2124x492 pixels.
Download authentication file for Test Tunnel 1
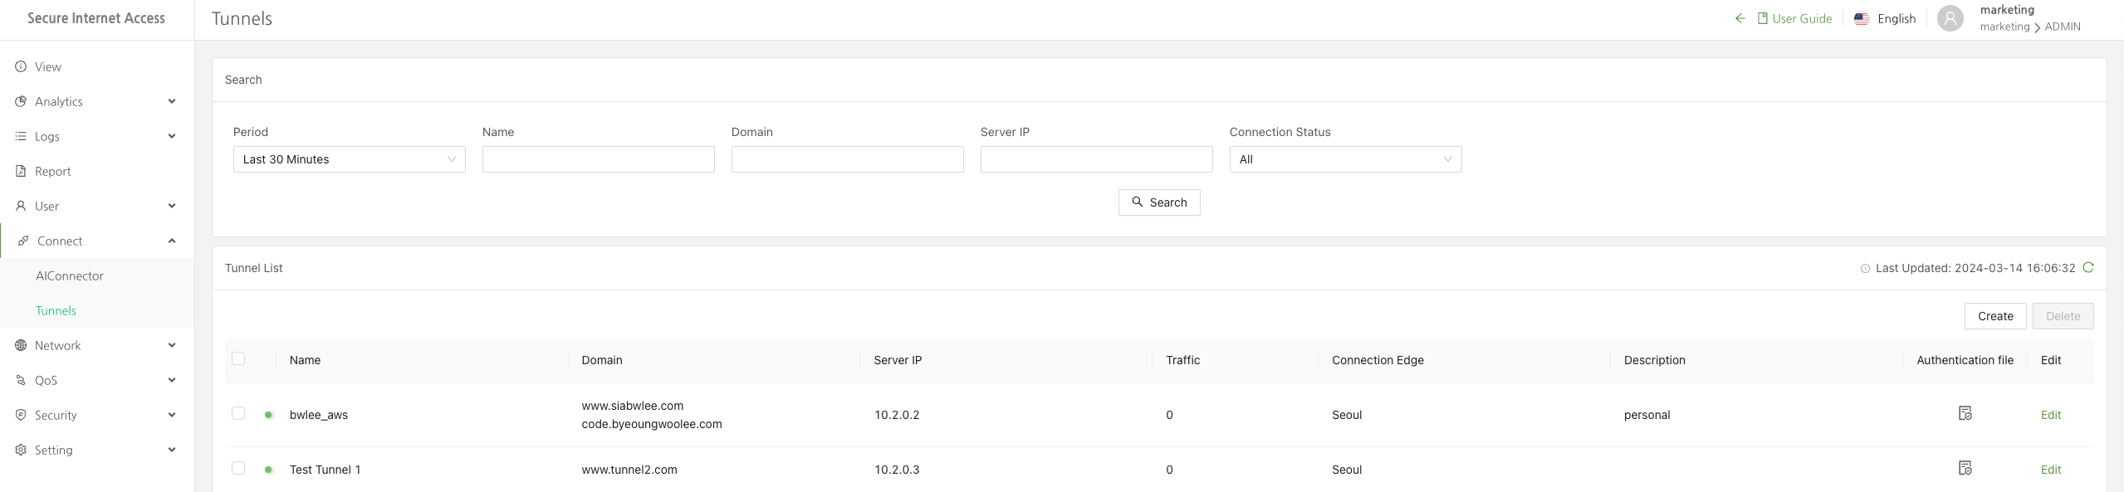pyautogui.click(x=1965, y=468)
